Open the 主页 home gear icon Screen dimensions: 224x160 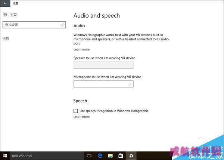coord(5,15)
